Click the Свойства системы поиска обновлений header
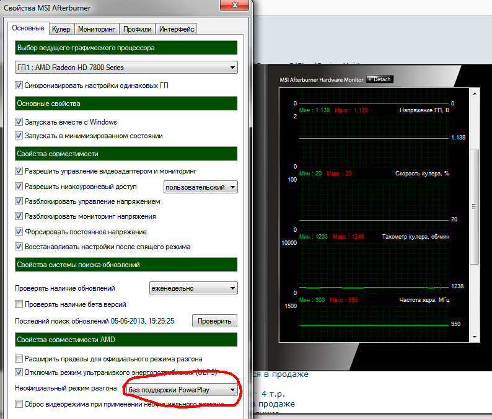Screen dimensions: 492x419 [126, 265]
